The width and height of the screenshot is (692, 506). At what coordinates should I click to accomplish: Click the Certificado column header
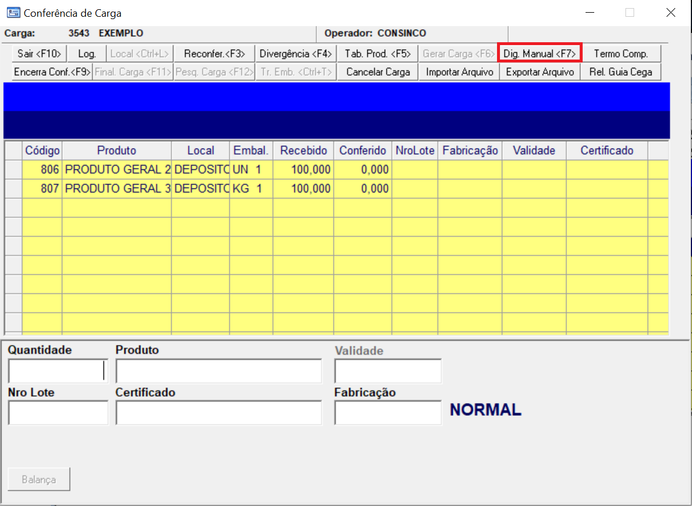607,150
